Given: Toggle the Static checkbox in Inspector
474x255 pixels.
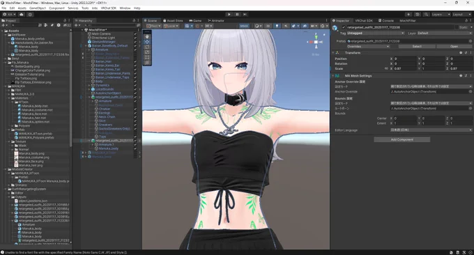Looking at the screenshot, I should point(457,27).
